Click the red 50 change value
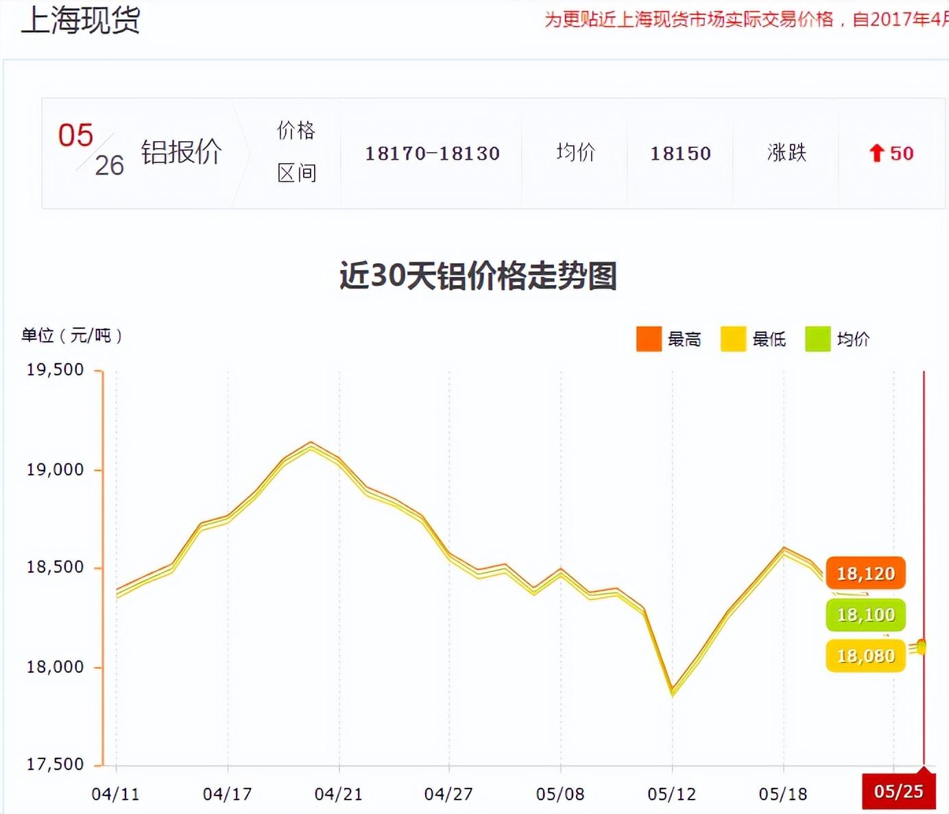The height and width of the screenshot is (814, 949). (x=902, y=153)
